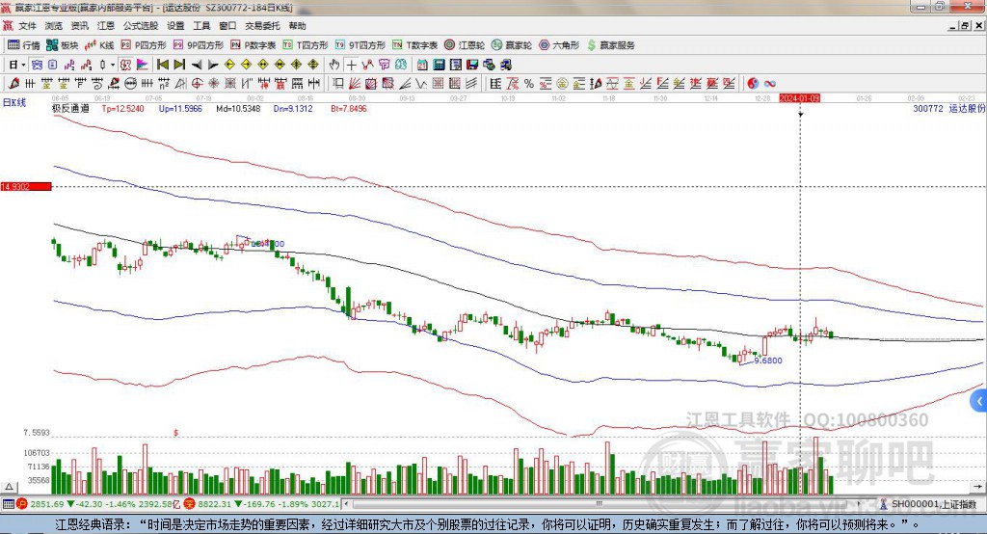Switch to the K线 candlestick chart
This screenshot has height=534, width=987.
(100, 45)
